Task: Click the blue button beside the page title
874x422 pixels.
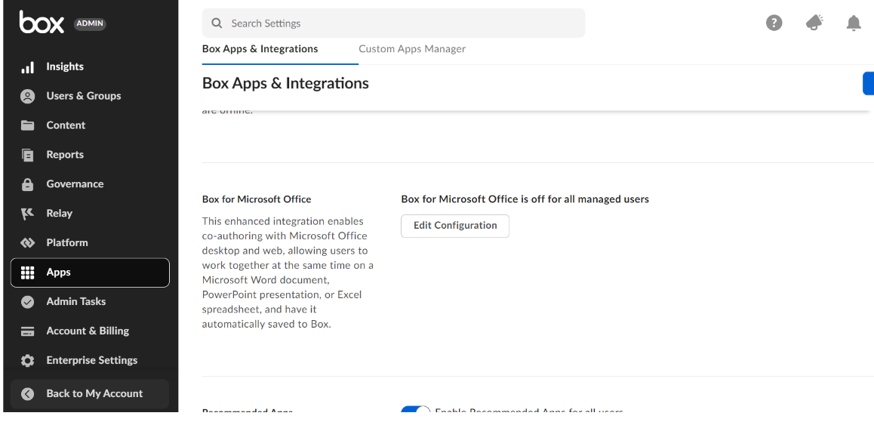Action: click(x=869, y=84)
